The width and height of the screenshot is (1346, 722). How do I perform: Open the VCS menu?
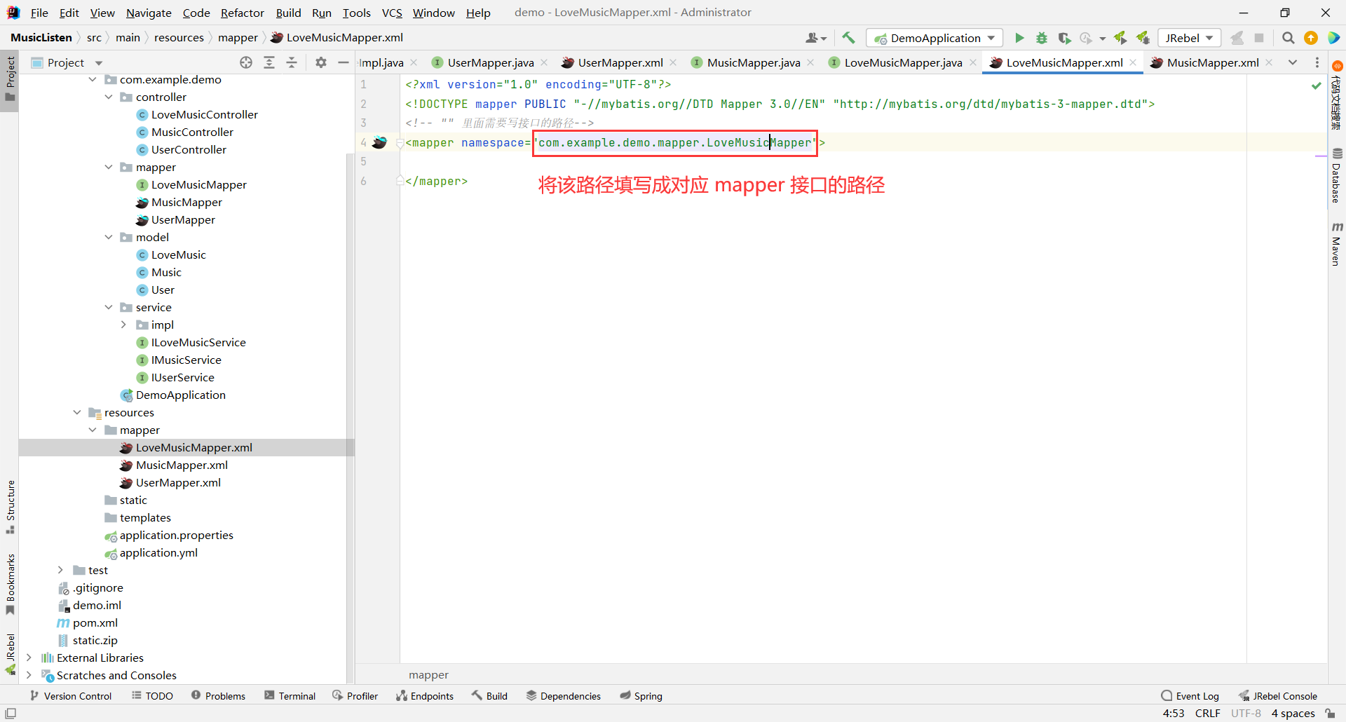tap(392, 13)
